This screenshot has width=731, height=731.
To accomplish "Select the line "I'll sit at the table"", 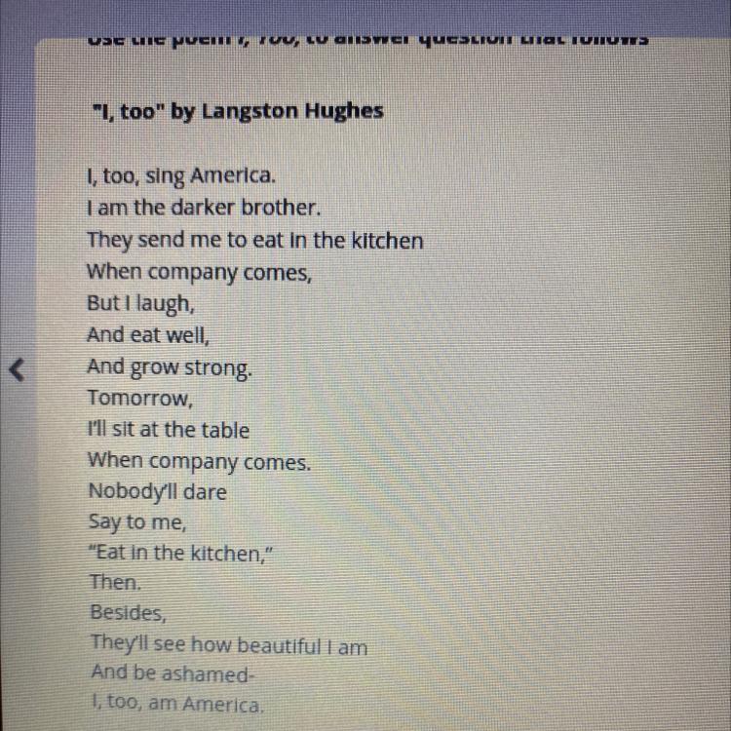I will pyautogui.click(x=169, y=430).
